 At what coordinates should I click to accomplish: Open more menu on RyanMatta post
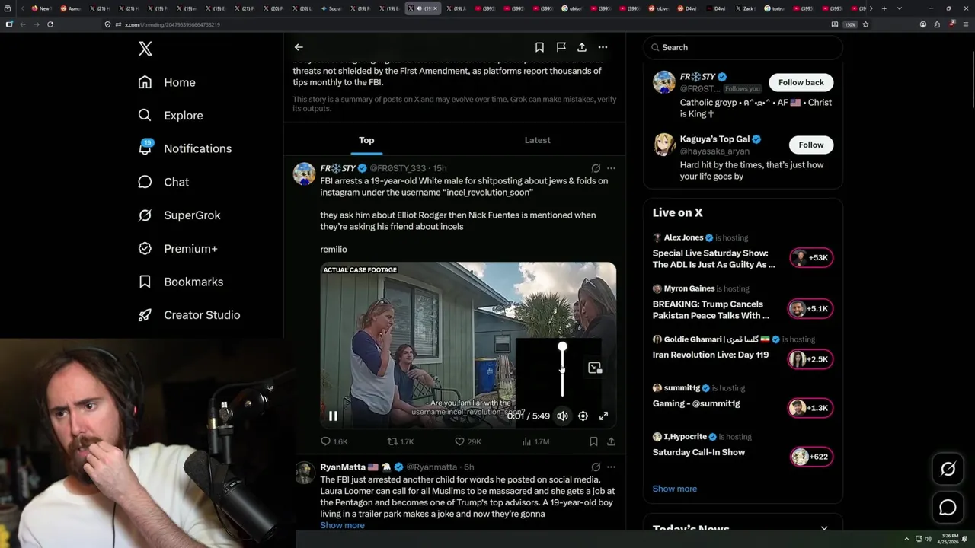tap(611, 467)
